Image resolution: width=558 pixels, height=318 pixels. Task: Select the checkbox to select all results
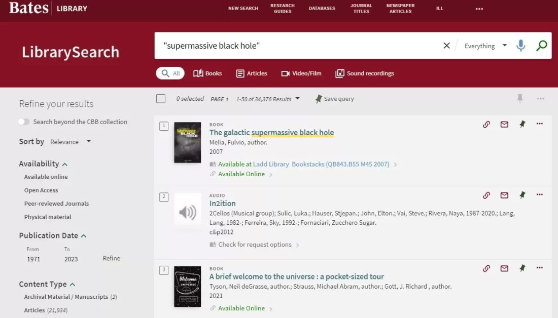(x=161, y=98)
